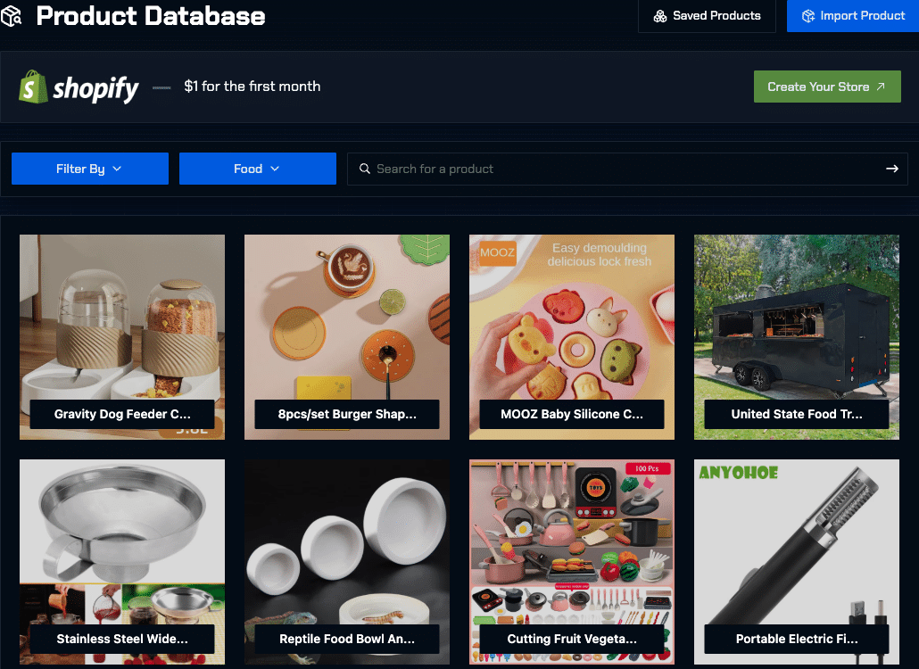Click the cube logo beside Product Database title
919x669 pixels.
click(12, 16)
